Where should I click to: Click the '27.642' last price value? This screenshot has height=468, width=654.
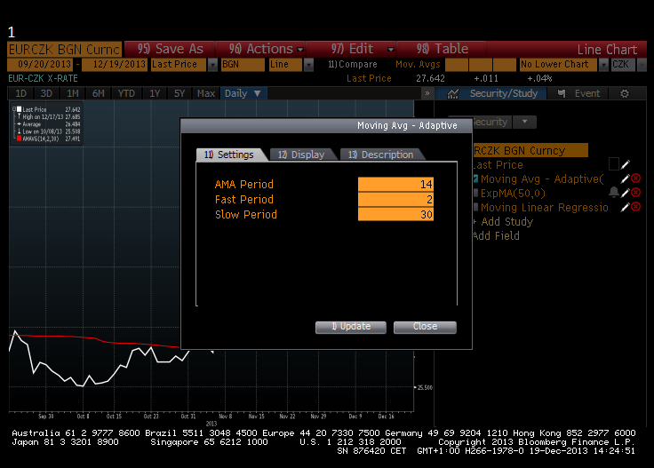click(x=430, y=78)
